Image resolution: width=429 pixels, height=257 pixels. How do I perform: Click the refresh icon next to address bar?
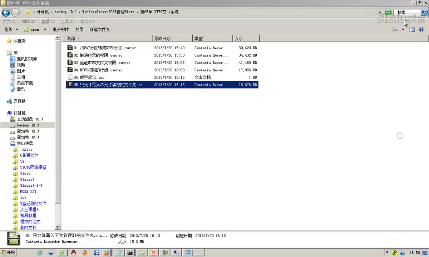388,12
